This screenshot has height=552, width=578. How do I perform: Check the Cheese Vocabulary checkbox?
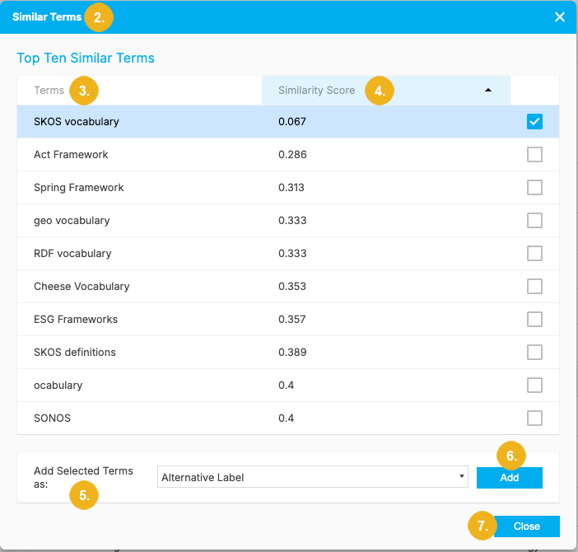coord(534,287)
